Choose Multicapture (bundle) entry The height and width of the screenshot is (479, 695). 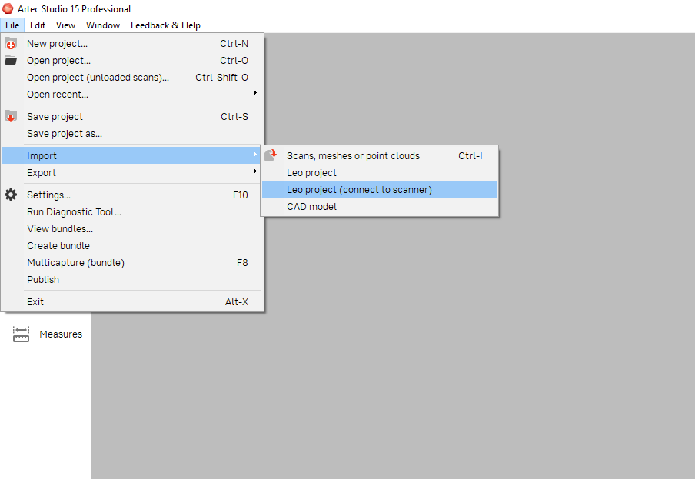132,262
